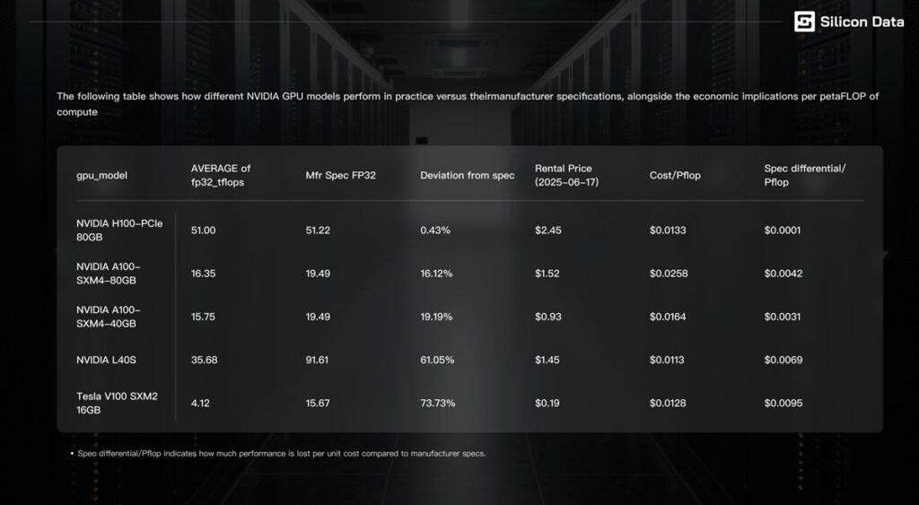The width and height of the screenshot is (919, 505).
Task: Click the Silicon Data logo icon
Action: (x=804, y=22)
